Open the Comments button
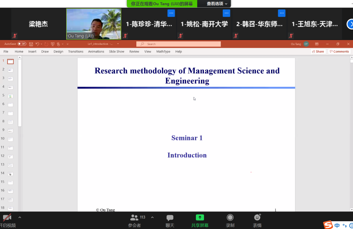The height and width of the screenshot is (229, 353). 339,52
